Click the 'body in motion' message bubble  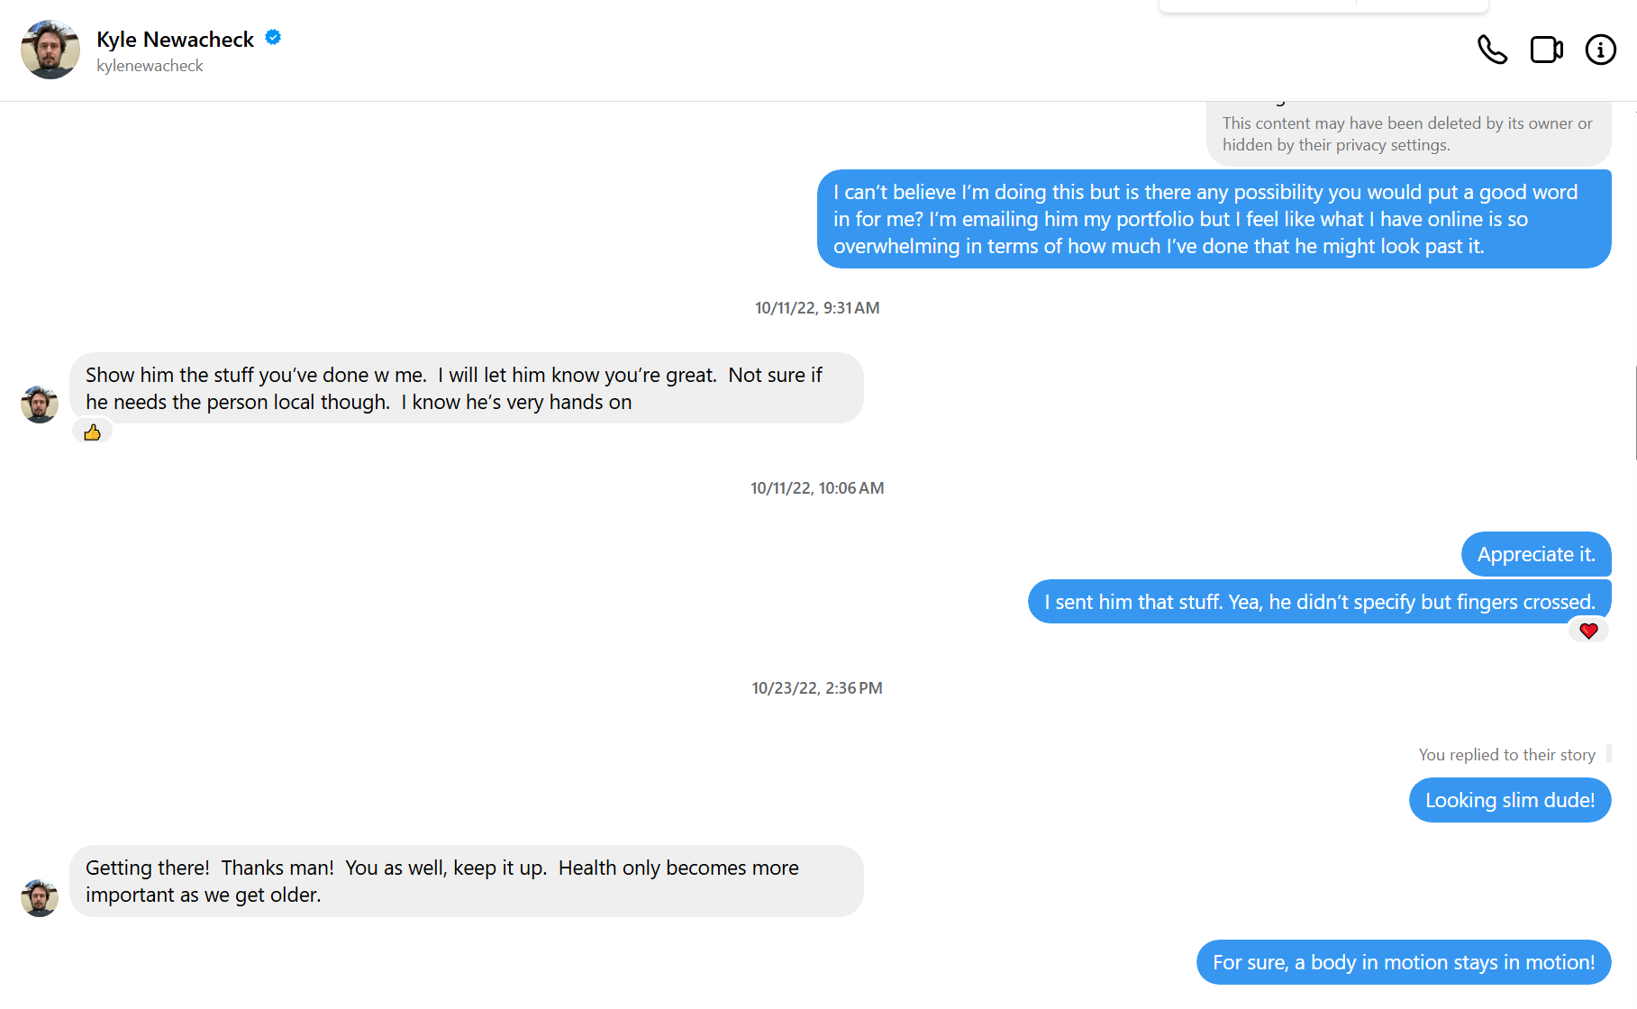click(1403, 962)
